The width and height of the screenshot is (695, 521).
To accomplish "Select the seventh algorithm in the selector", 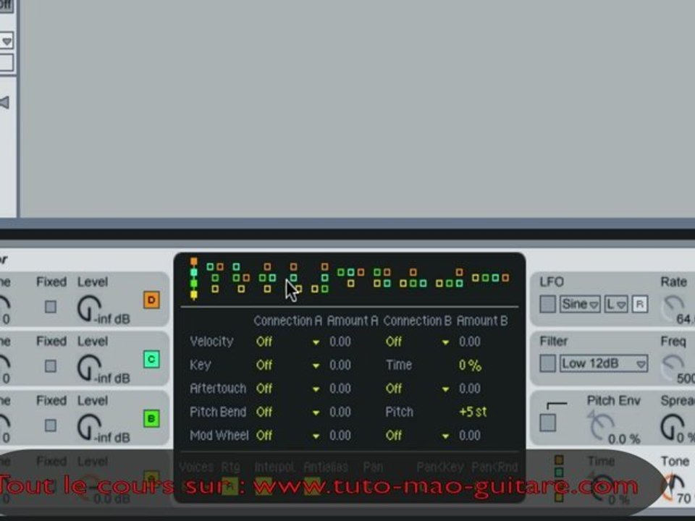I will 350,278.
